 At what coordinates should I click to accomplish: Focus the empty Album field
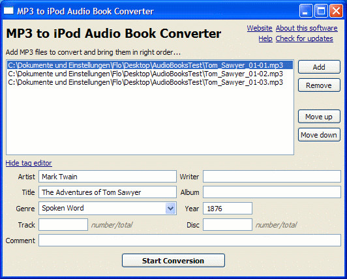pyautogui.click(x=272, y=192)
